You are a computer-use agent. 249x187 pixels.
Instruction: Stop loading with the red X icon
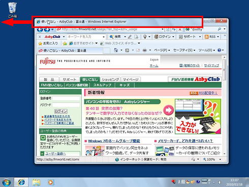[180, 29]
